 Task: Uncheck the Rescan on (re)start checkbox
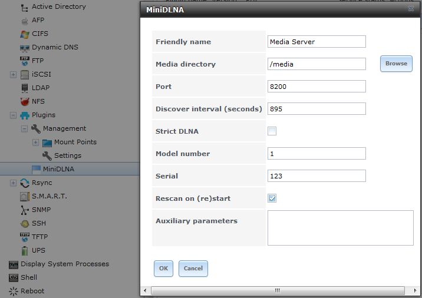pos(272,198)
